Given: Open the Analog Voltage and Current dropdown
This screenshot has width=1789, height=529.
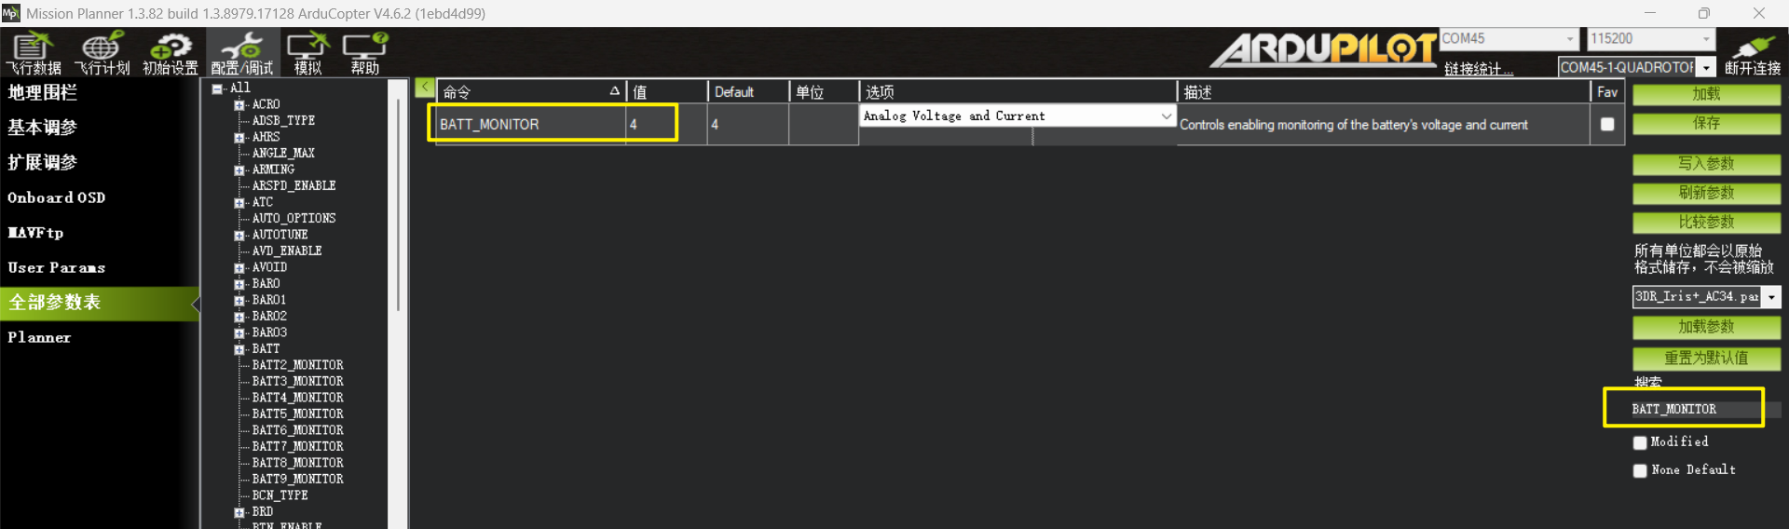Looking at the screenshot, I should coord(1166,116).
